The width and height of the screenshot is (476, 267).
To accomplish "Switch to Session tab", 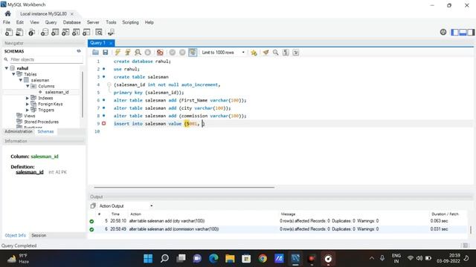I will click(39, 235).
